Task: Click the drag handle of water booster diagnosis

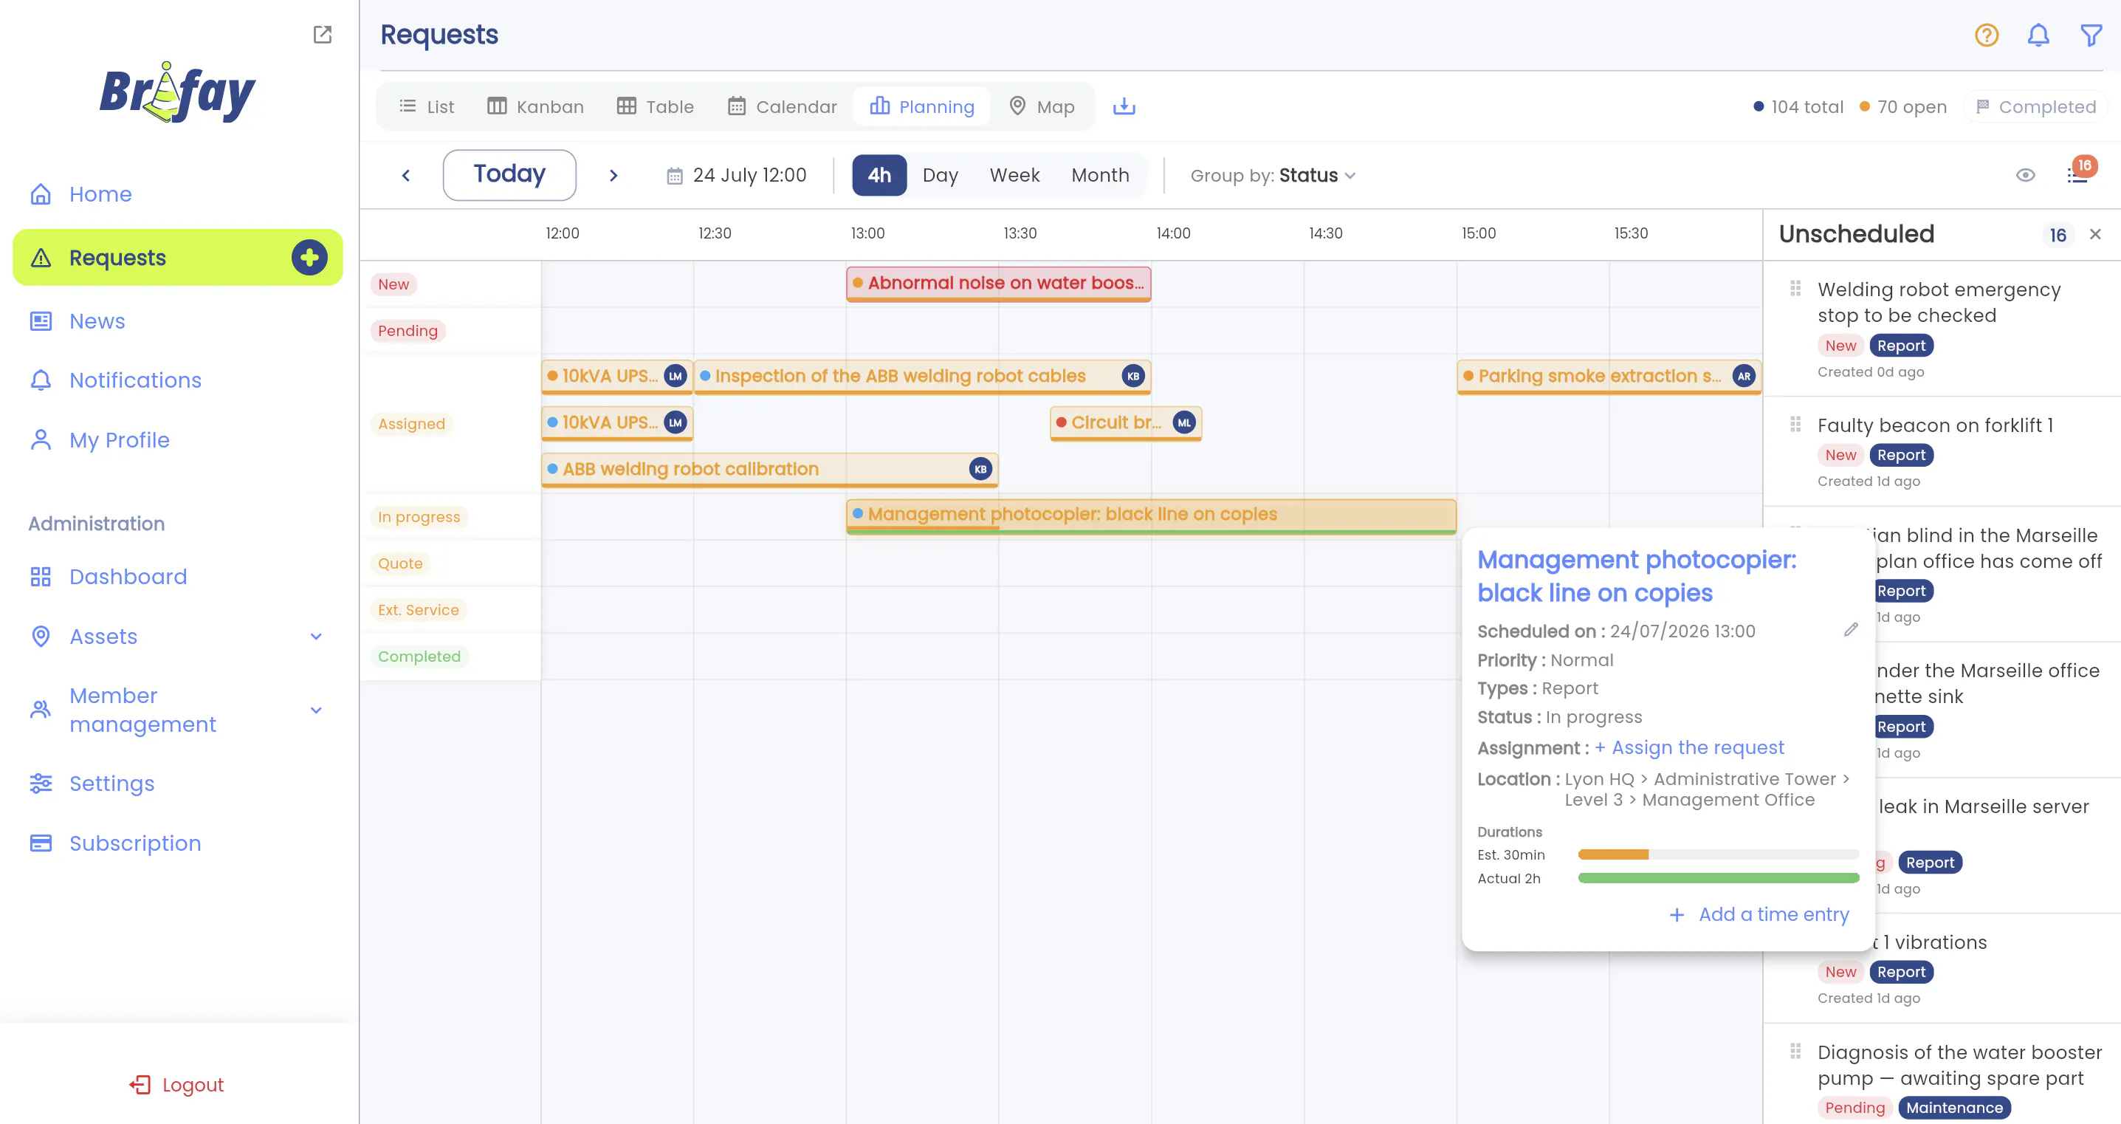Action: [1795, 1052]
